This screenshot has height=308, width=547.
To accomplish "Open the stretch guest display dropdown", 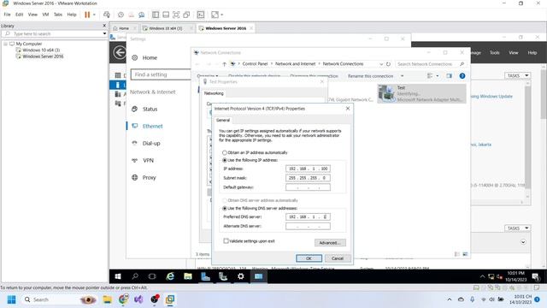I will (x=221, y=15).
